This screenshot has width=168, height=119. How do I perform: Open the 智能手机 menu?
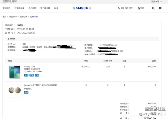(6, 8)
